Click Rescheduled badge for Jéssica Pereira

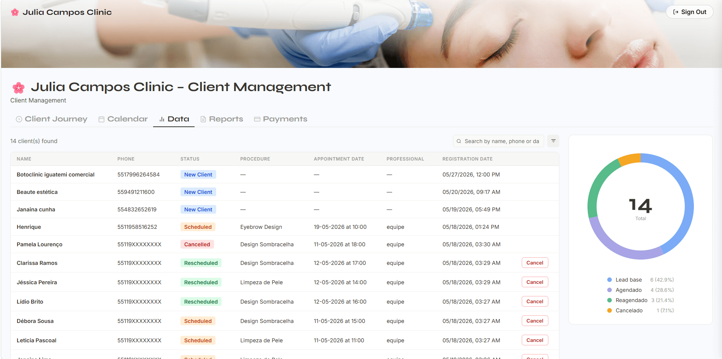[201, 282]
